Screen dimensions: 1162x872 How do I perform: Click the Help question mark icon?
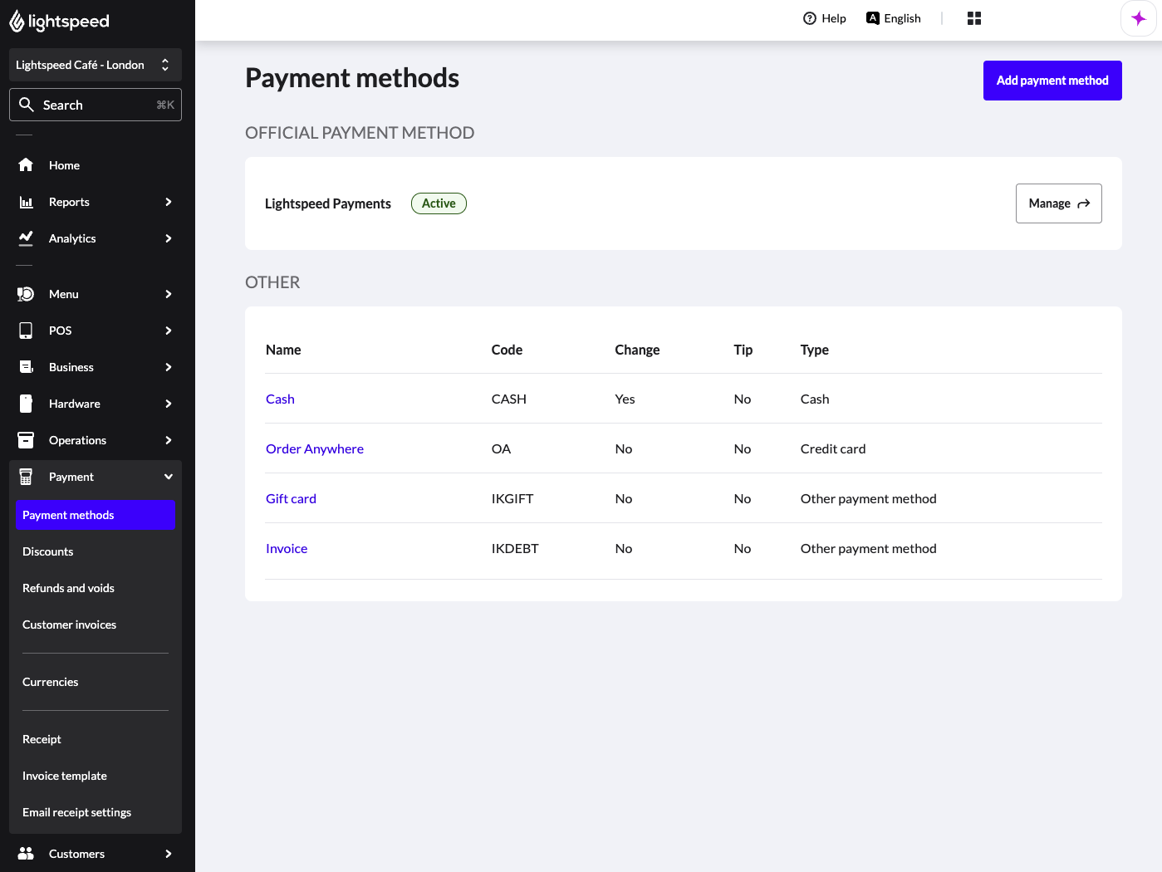[x=810, y=18]
